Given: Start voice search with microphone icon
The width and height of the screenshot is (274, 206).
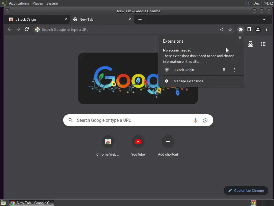Looking at the screenshot, I should (195, 120).
